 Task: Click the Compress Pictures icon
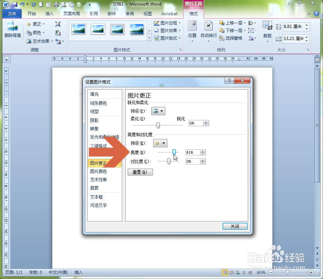(58, 24)
